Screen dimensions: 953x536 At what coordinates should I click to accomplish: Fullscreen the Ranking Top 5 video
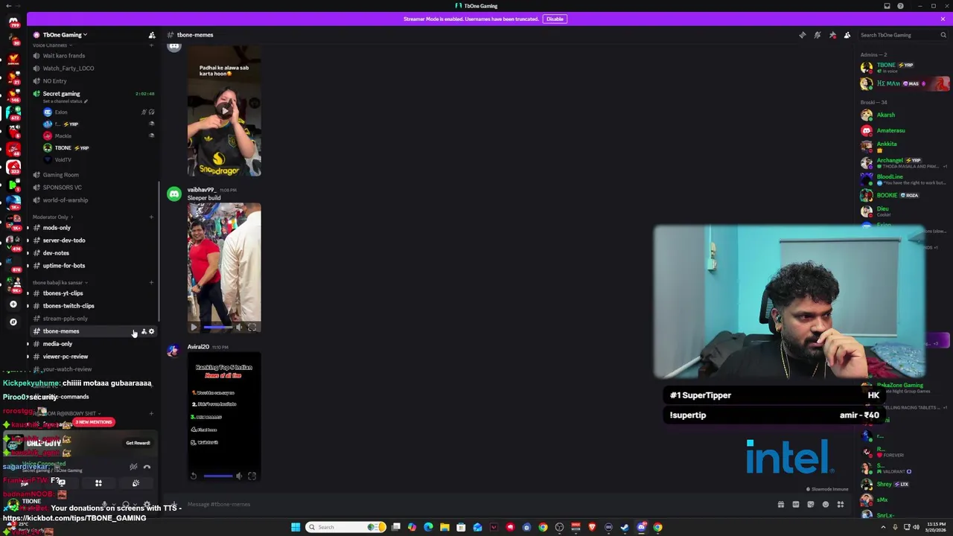[x=252, y=476]
